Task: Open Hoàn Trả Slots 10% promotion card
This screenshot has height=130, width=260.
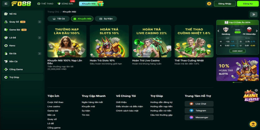Action: [109, 41]
